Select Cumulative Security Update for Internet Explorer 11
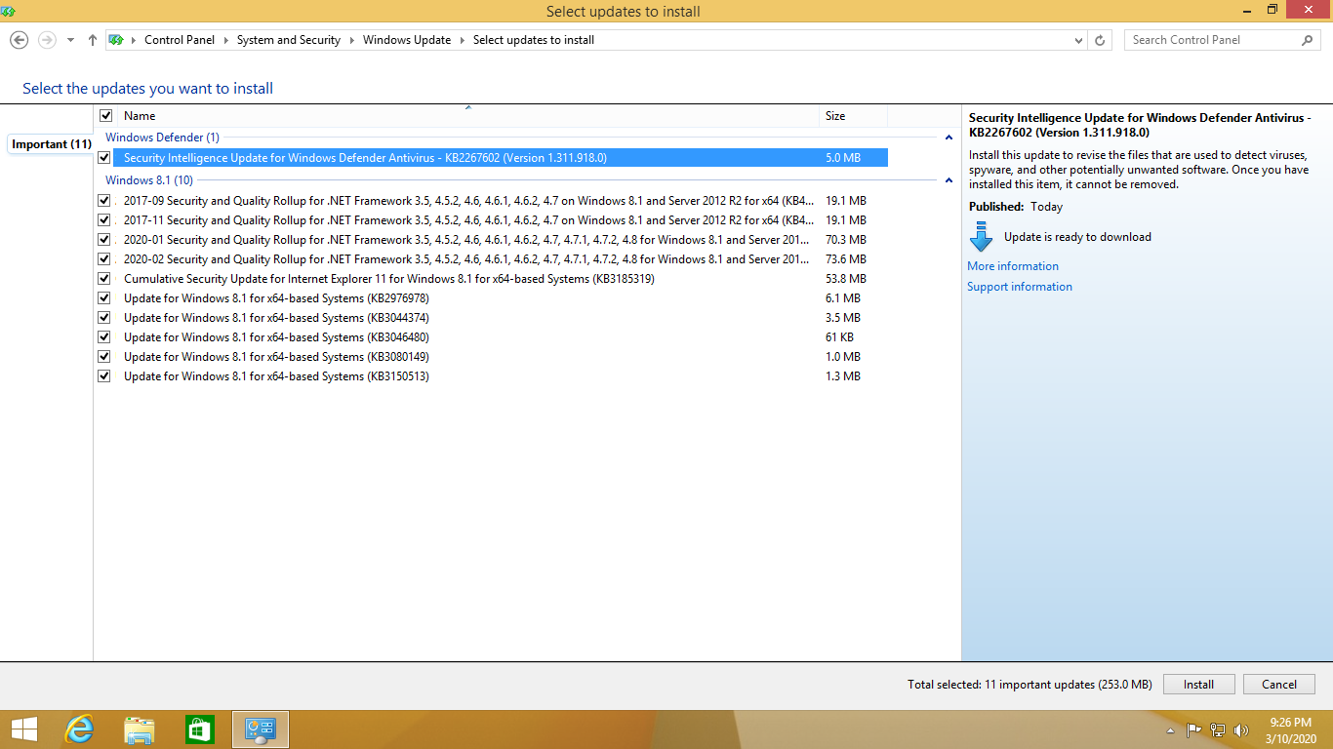This screenshot has height=749, width=1333. [x=389, y=279]
